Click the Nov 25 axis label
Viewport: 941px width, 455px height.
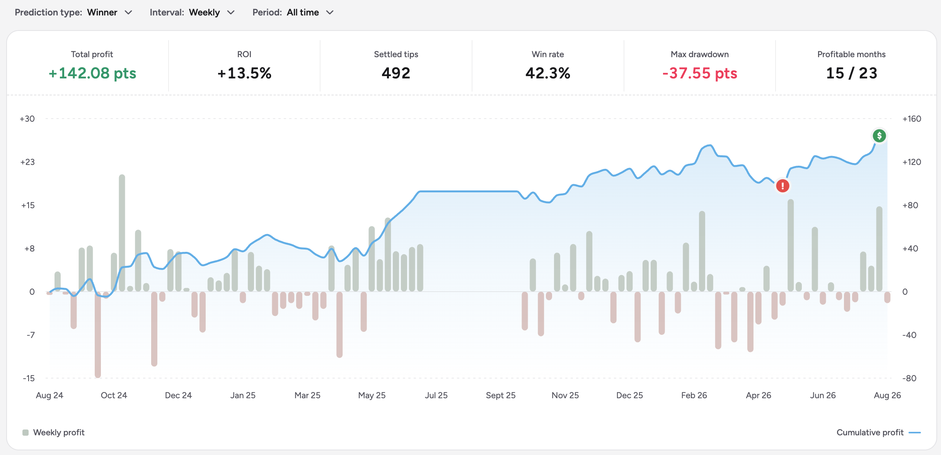(565, 395)
